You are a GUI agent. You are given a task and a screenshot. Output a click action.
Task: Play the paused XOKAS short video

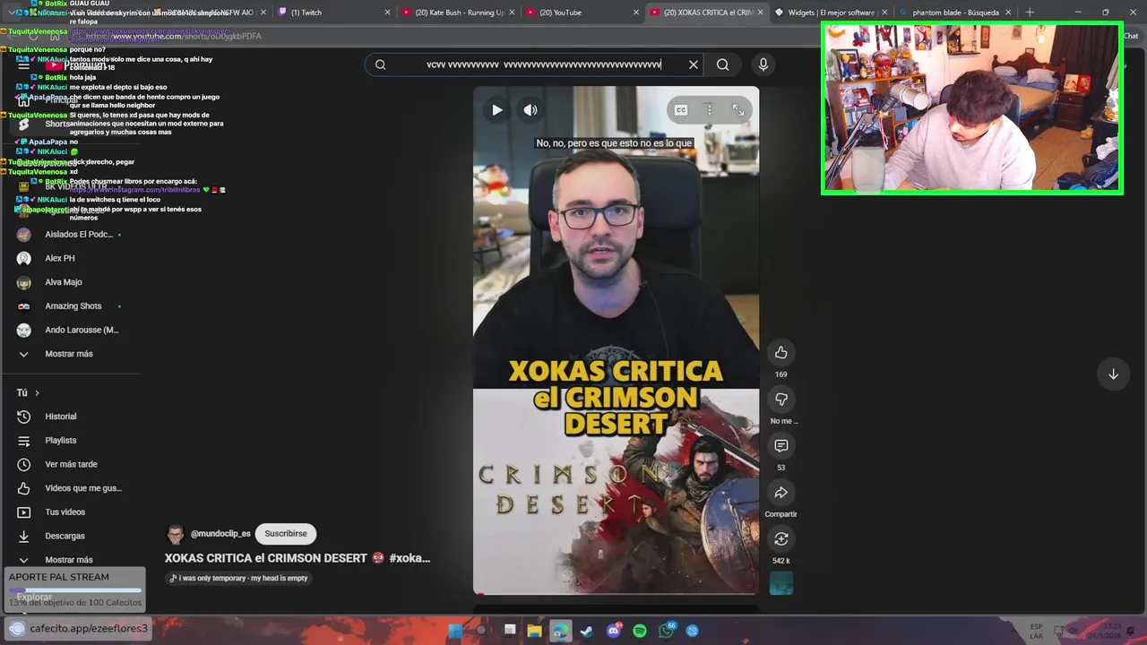[496, 110]
